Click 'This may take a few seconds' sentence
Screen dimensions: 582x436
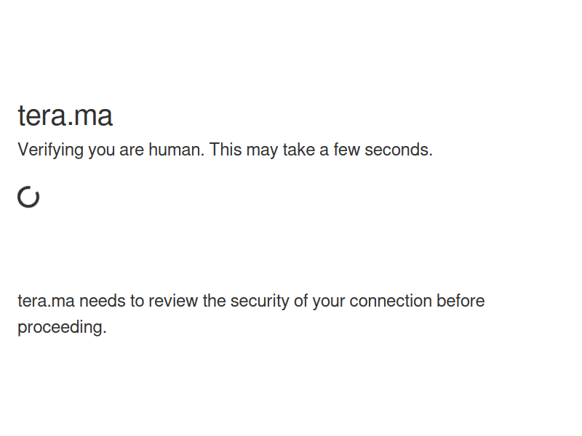tap(321, 150)
